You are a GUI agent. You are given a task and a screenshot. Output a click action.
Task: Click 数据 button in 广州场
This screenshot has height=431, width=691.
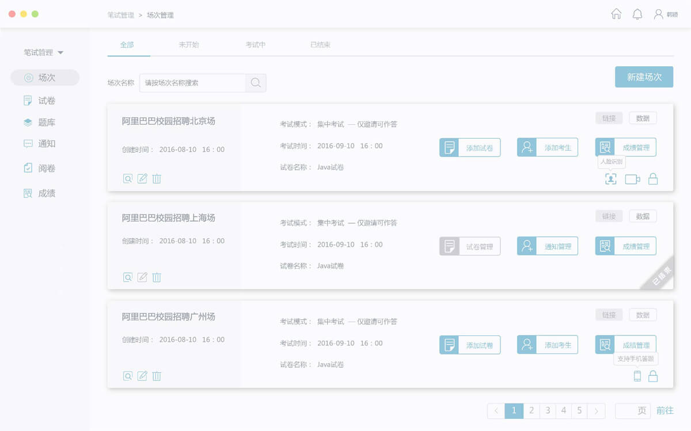click(643, 315)
